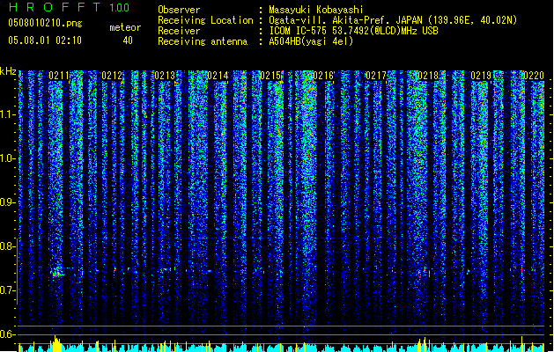The width and height of the screenshot is (554, 352).
Task: Click the Ogata-vill. Akita-Pref. JAPAN location text
Action: [393, 20]
